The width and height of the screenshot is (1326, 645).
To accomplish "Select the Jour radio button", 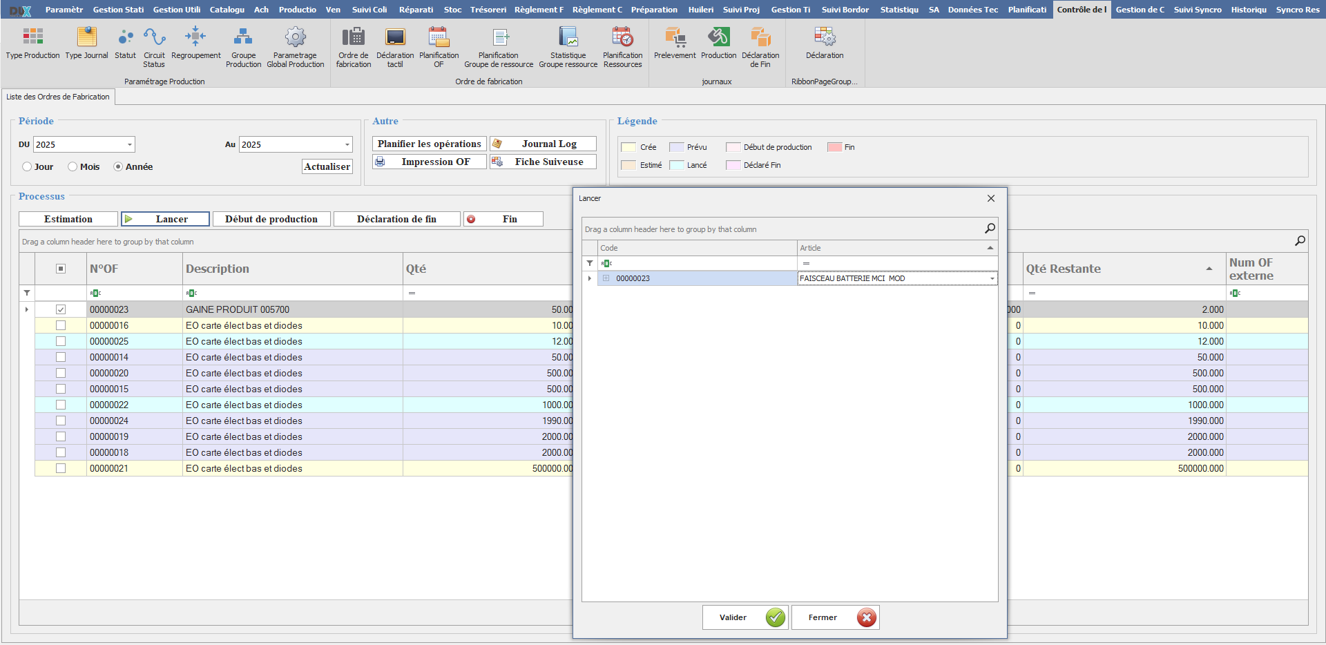I will [28, 167].
